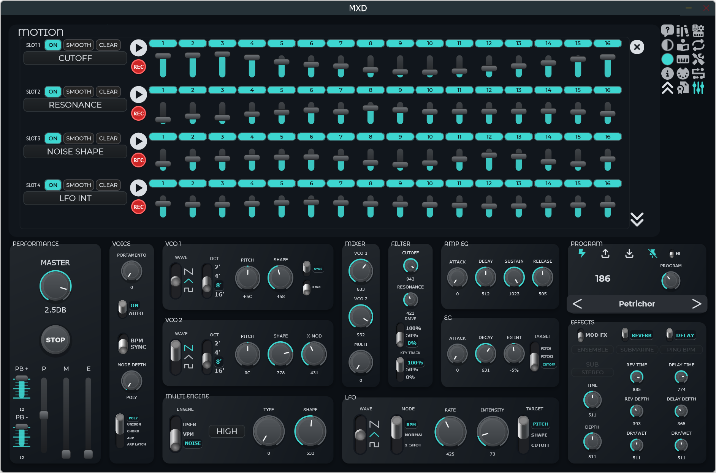
Task: Open the CUTOFF parameter selector for slot 1
Action: pyautogui.click(x=75, y=58)
